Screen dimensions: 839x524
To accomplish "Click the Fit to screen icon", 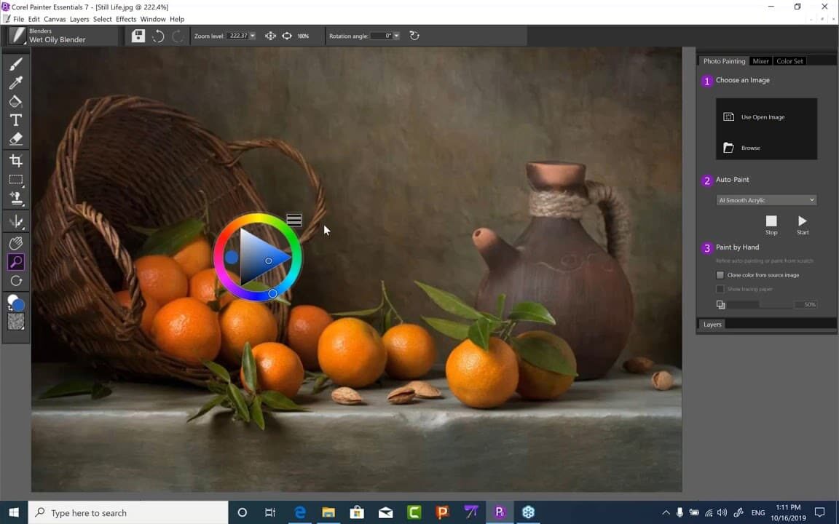I will (x=270, y=36).
